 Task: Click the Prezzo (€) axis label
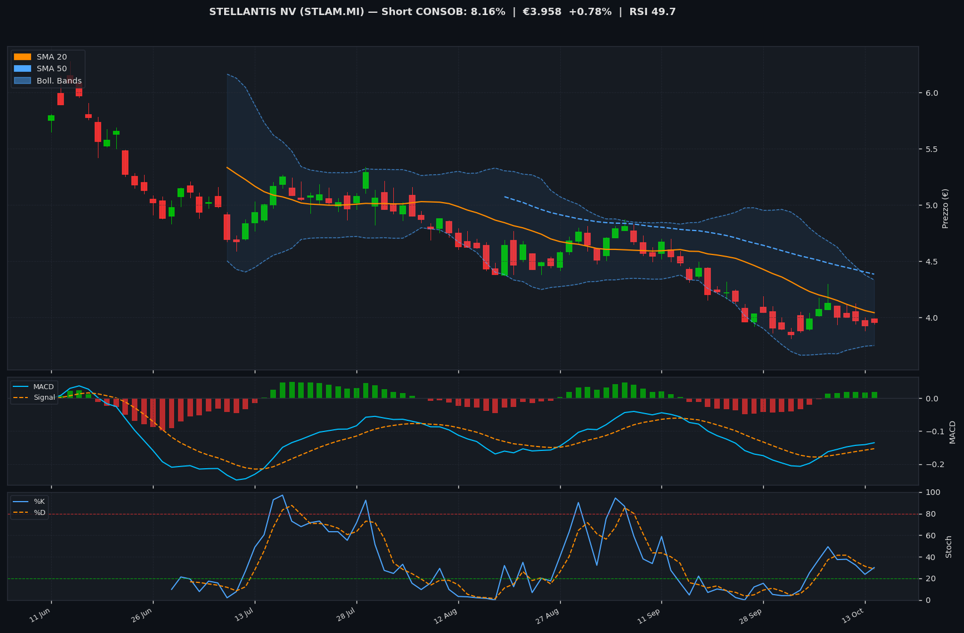pos(945,208)
